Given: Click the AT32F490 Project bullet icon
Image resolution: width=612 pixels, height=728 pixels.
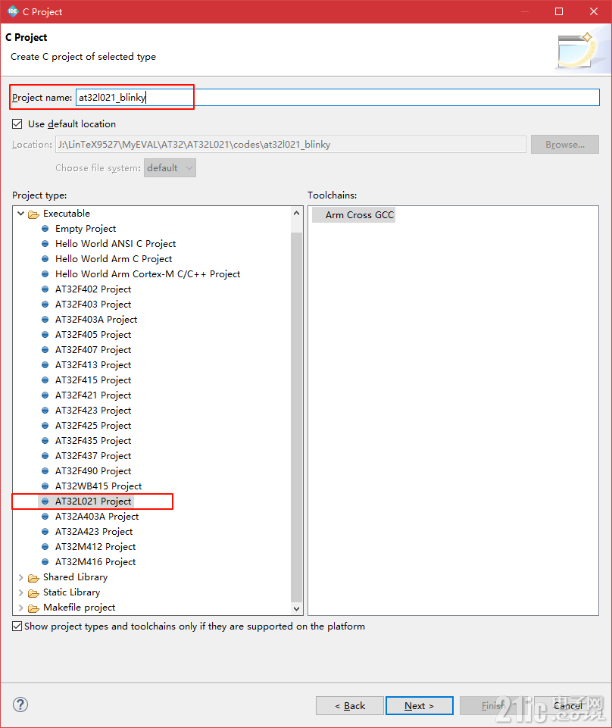Looking at the screenshot, I should (x=45, y=470).
